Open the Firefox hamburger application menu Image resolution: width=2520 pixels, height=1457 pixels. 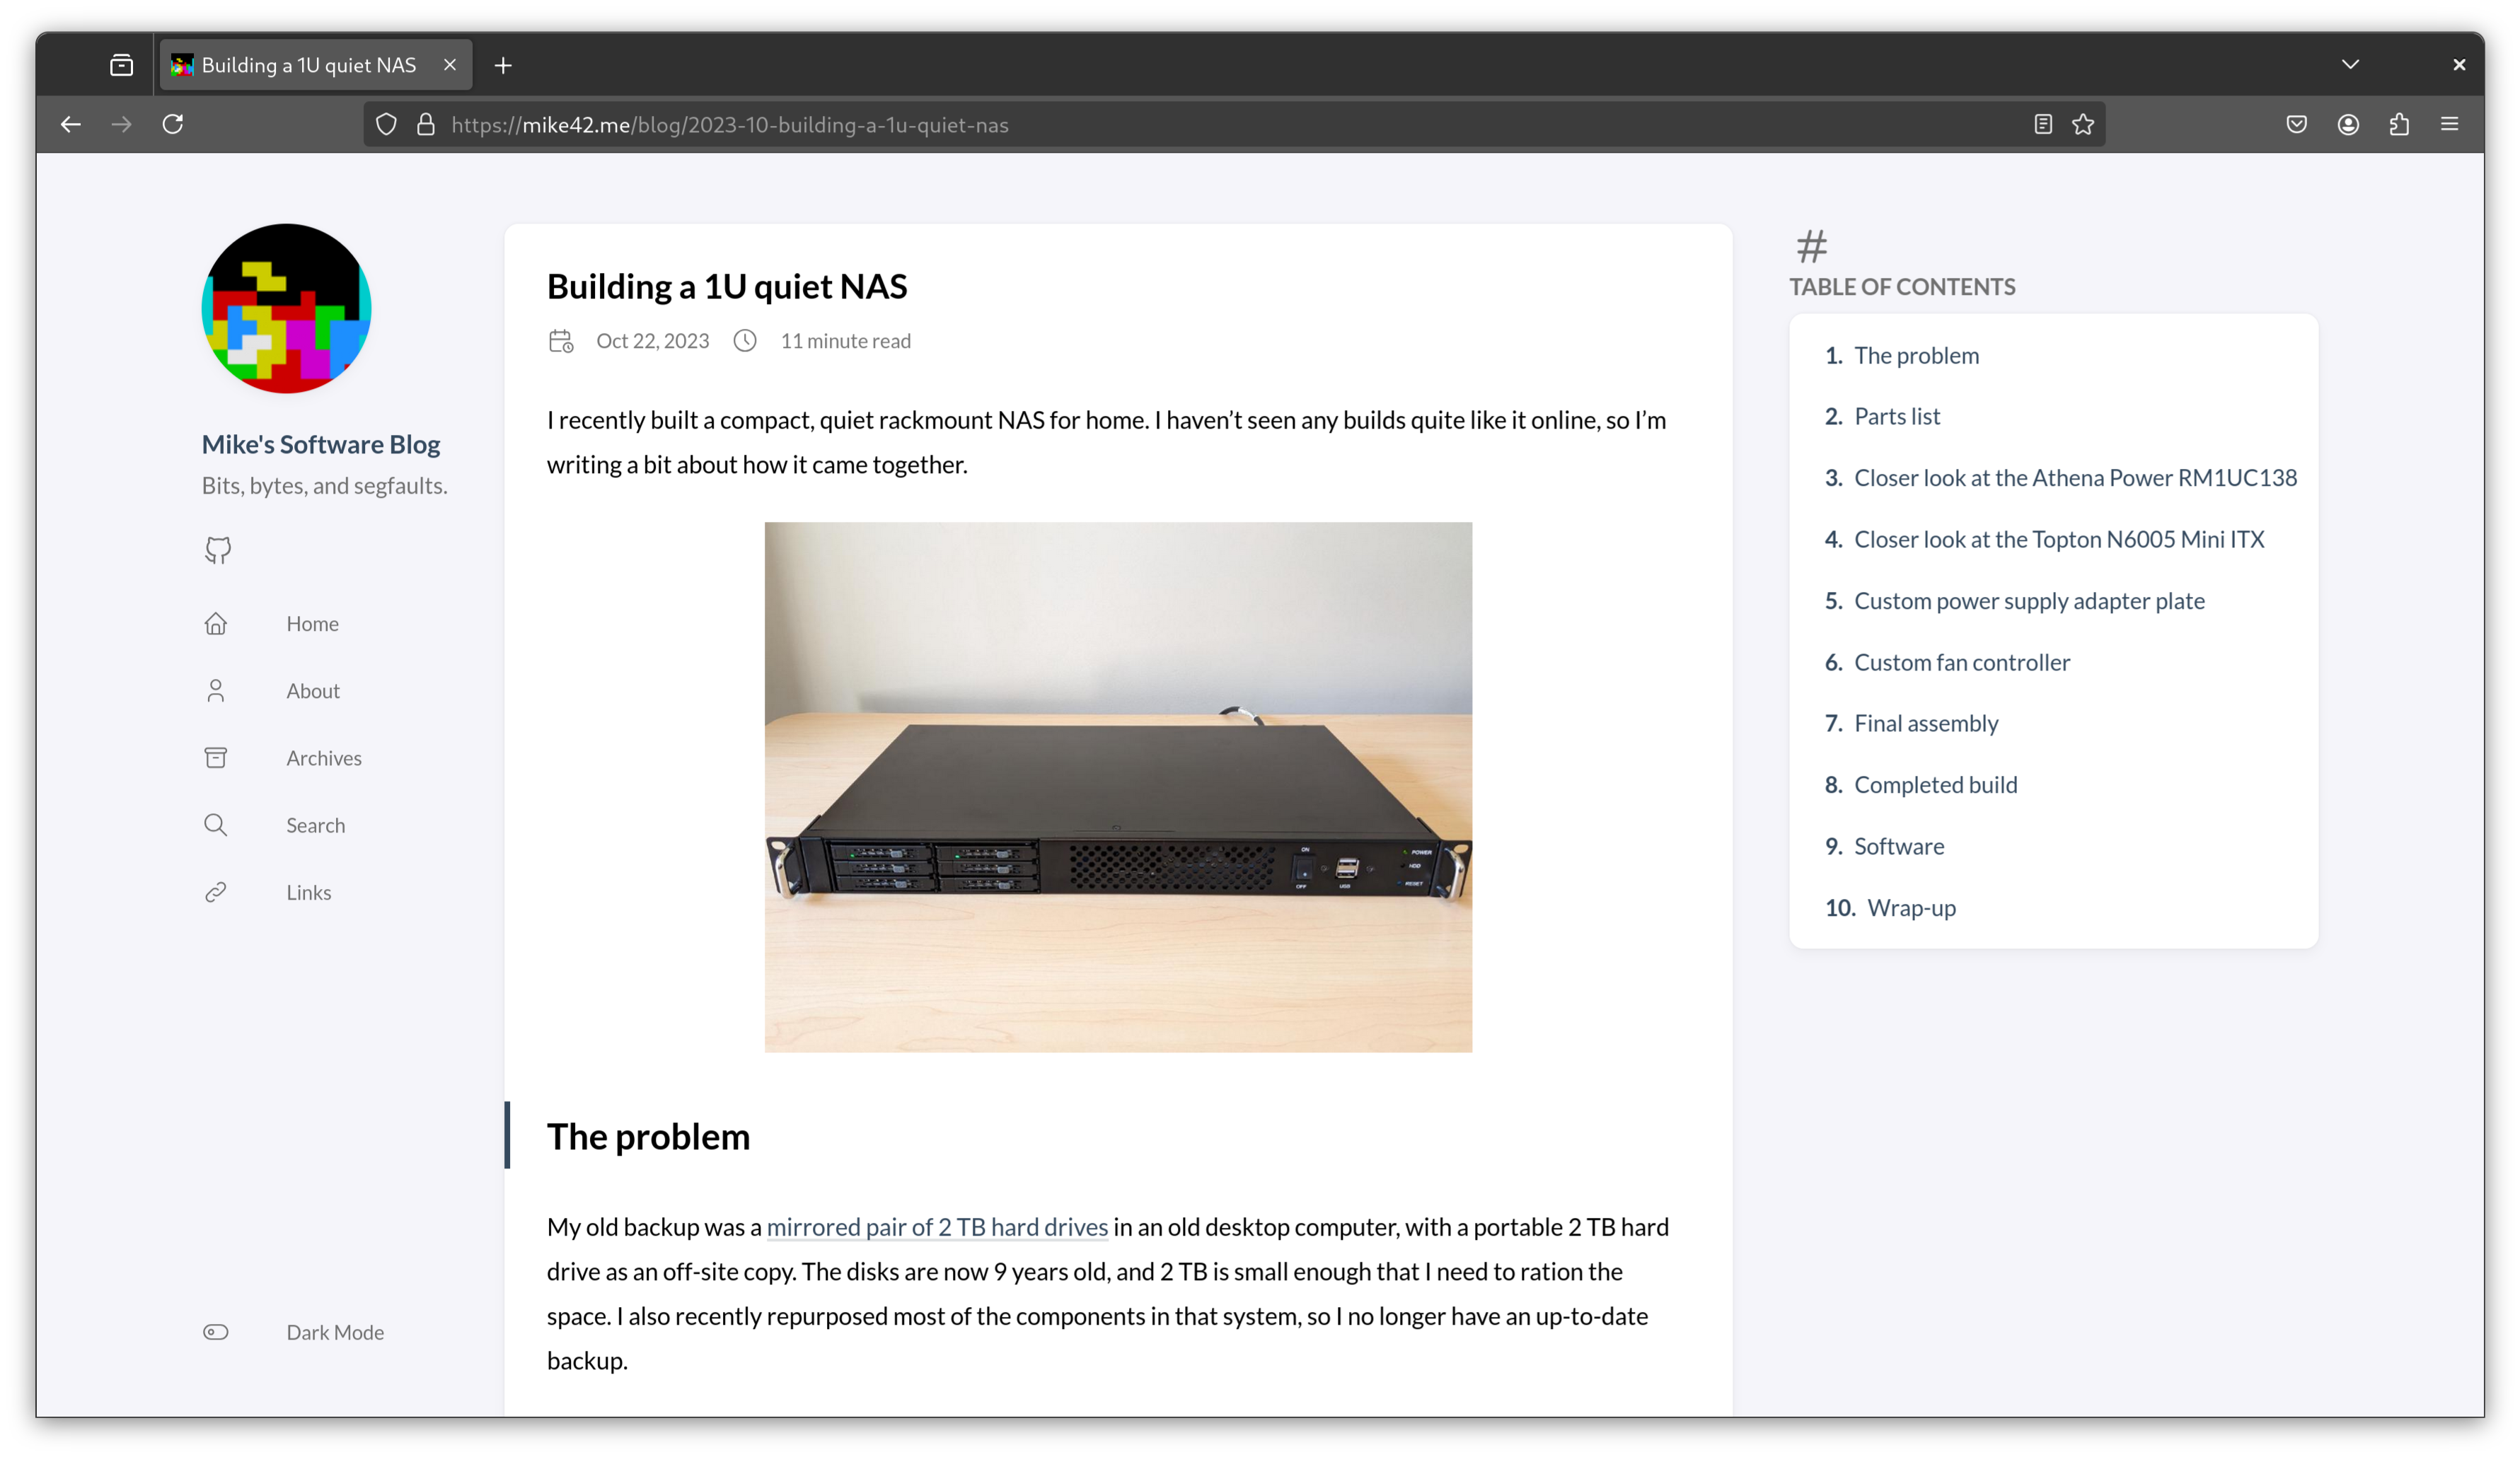point(2449,124)
